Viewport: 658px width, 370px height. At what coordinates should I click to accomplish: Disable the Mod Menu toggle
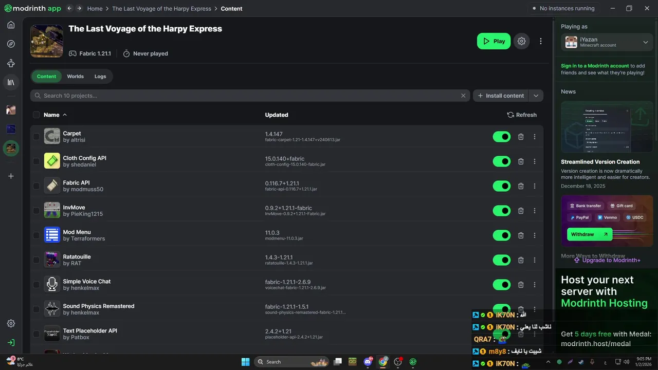coord(502,235)
